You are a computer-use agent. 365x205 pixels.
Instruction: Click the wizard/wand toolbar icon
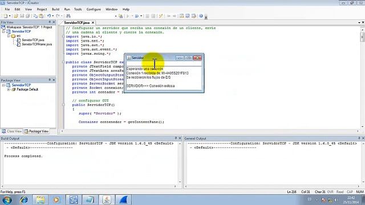(161, 16)
